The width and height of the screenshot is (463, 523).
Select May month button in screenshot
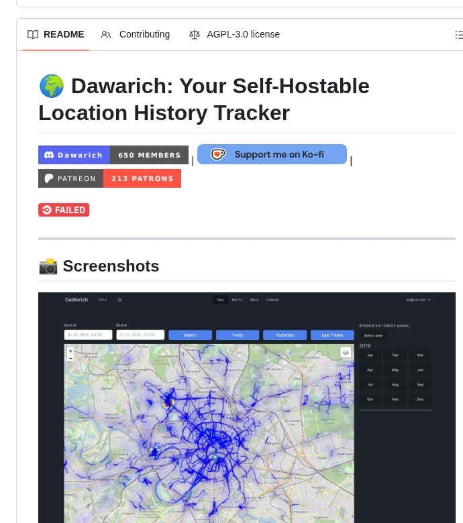click(x=395, y=370)
